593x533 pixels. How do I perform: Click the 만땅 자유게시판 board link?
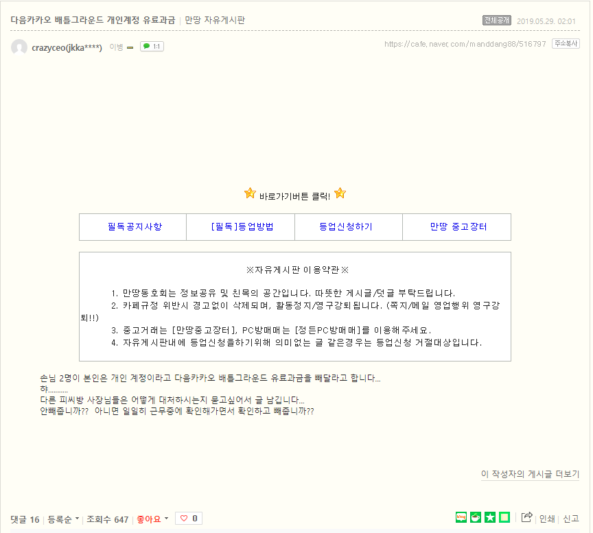click(x=215, y=20)
